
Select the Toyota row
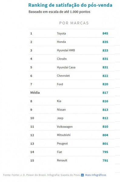tap(72, 33)
